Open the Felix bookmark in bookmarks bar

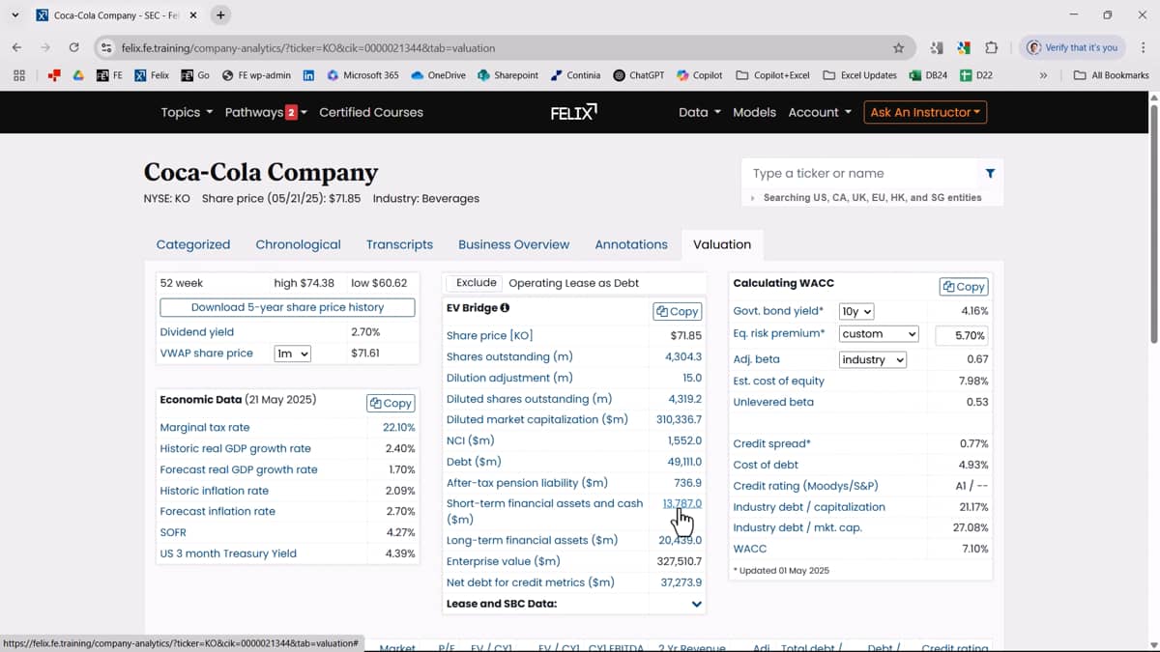point(152,74)
